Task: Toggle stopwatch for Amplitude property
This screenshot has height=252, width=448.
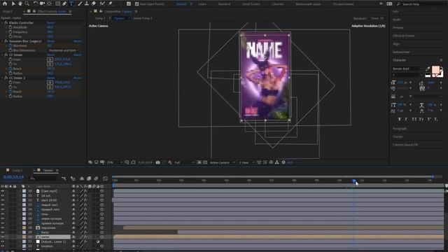Action: coord(10,27)
